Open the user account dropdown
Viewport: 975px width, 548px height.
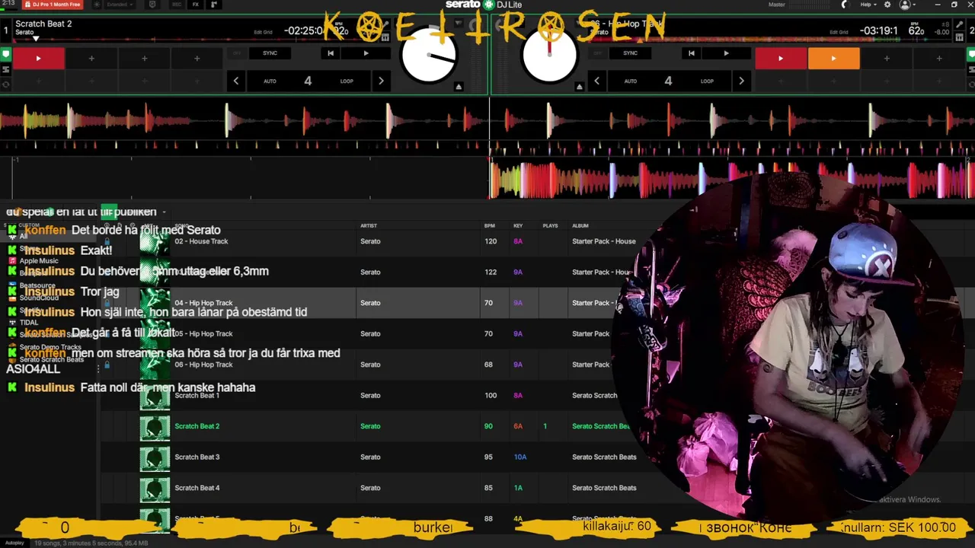click(x=907, y=5)
